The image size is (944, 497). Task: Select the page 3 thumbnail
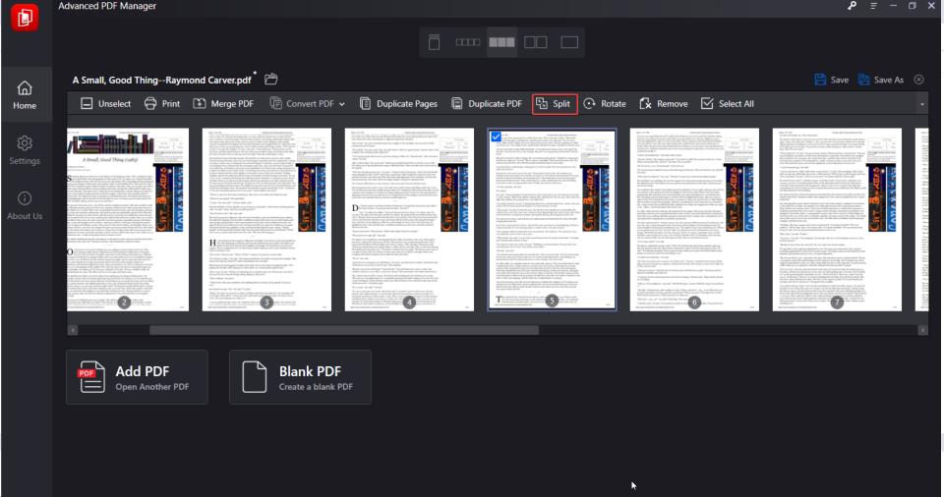coord(266,219)
